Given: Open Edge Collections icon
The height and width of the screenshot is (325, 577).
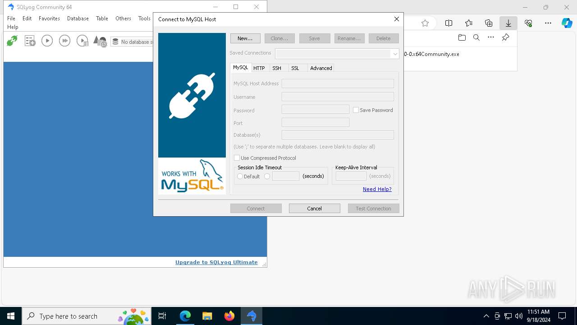Looking at the screenshot, I should (x=489, y=23).
